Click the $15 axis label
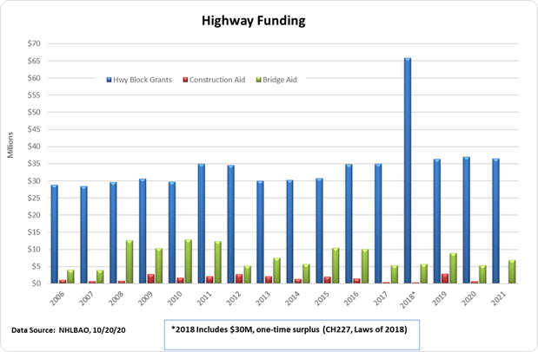Screen dimensions: 538x352 (x=34, y=232)
